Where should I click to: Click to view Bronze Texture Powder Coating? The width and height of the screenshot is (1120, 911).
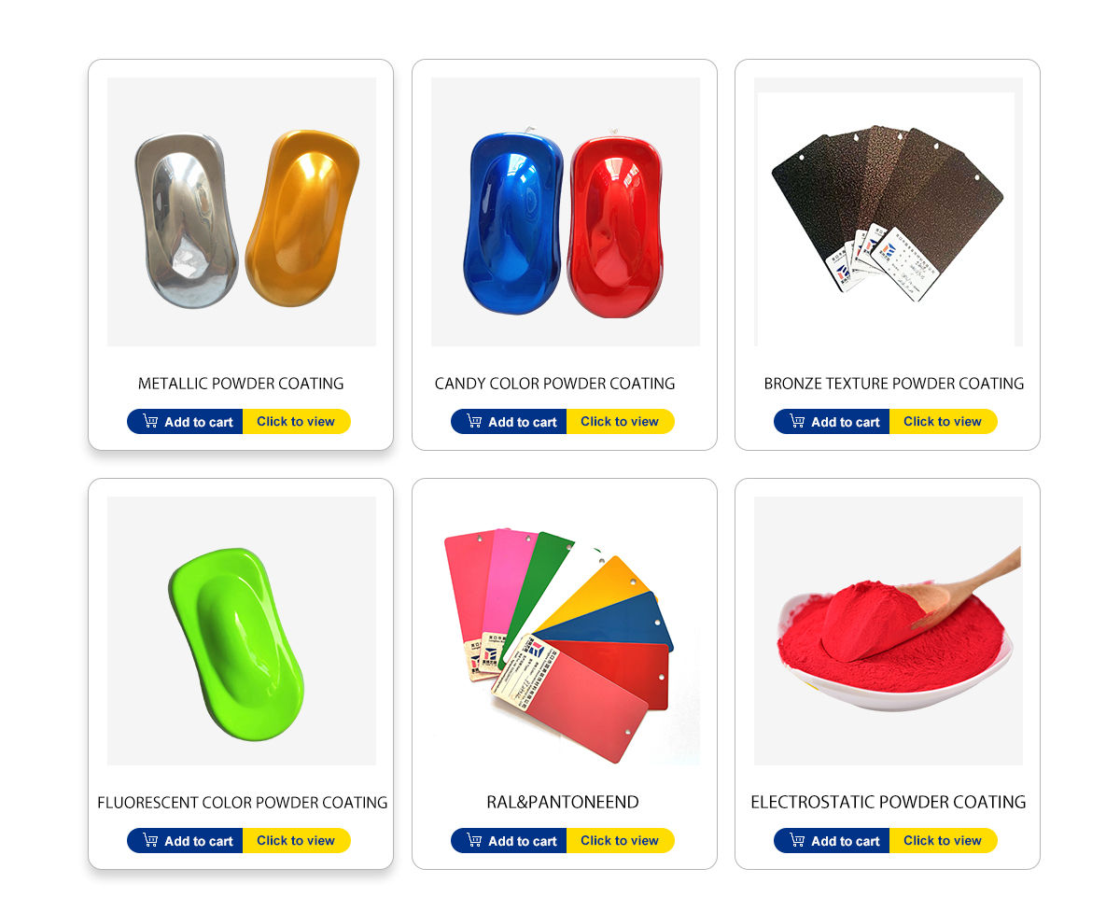pyautogui.click(x=944, y=421)
